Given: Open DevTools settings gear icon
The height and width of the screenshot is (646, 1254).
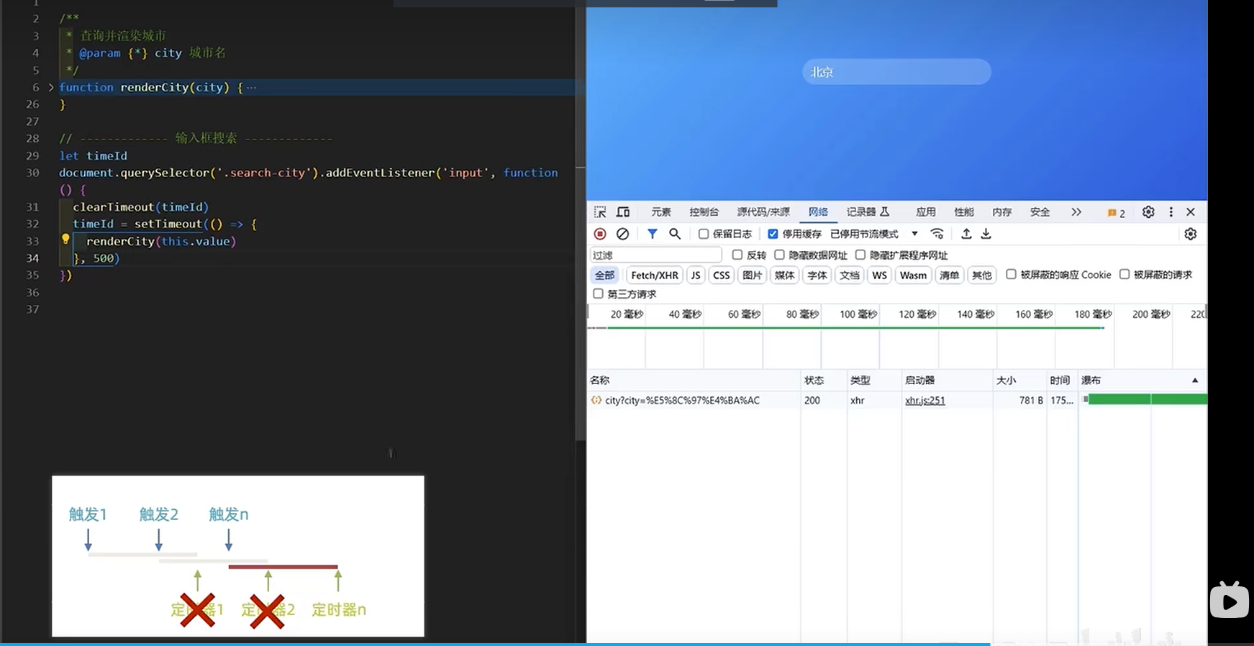Looking at the screenshot, I should (x=1148, y=212).
